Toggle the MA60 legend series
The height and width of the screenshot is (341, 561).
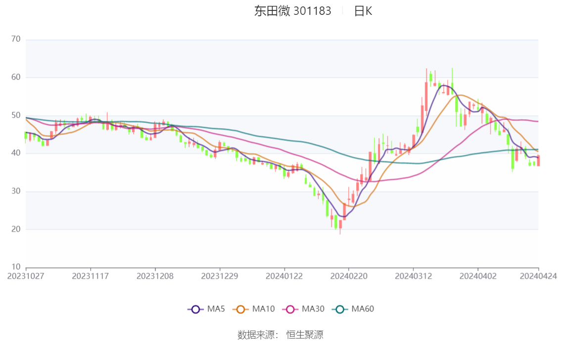point(353,309)
